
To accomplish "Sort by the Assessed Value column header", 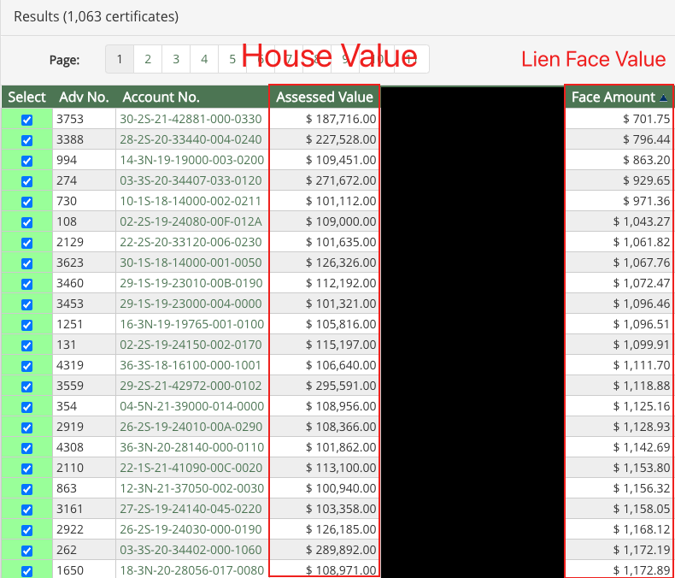I will pos(325,97).
